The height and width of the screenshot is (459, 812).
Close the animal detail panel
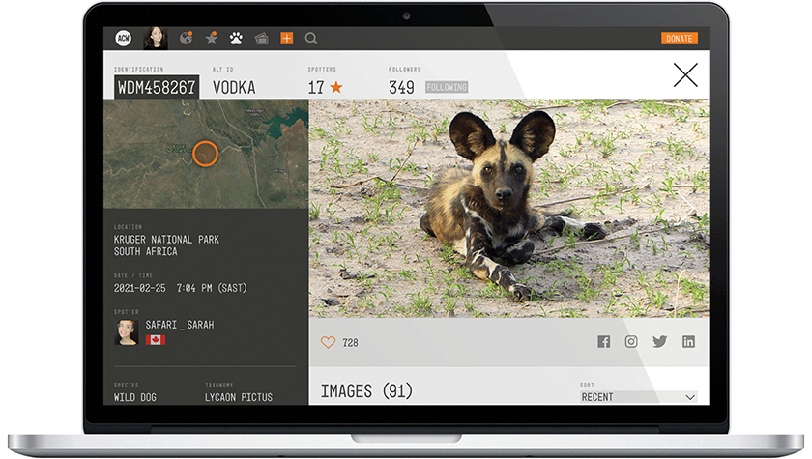coord(685,75)
